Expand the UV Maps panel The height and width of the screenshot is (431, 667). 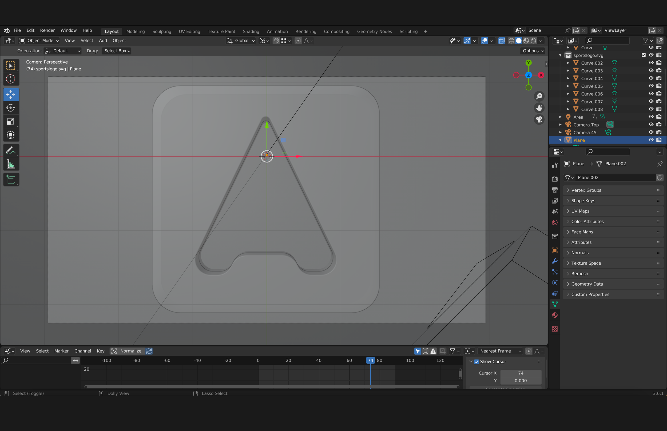pyautogui.click(x=613, y=211)
